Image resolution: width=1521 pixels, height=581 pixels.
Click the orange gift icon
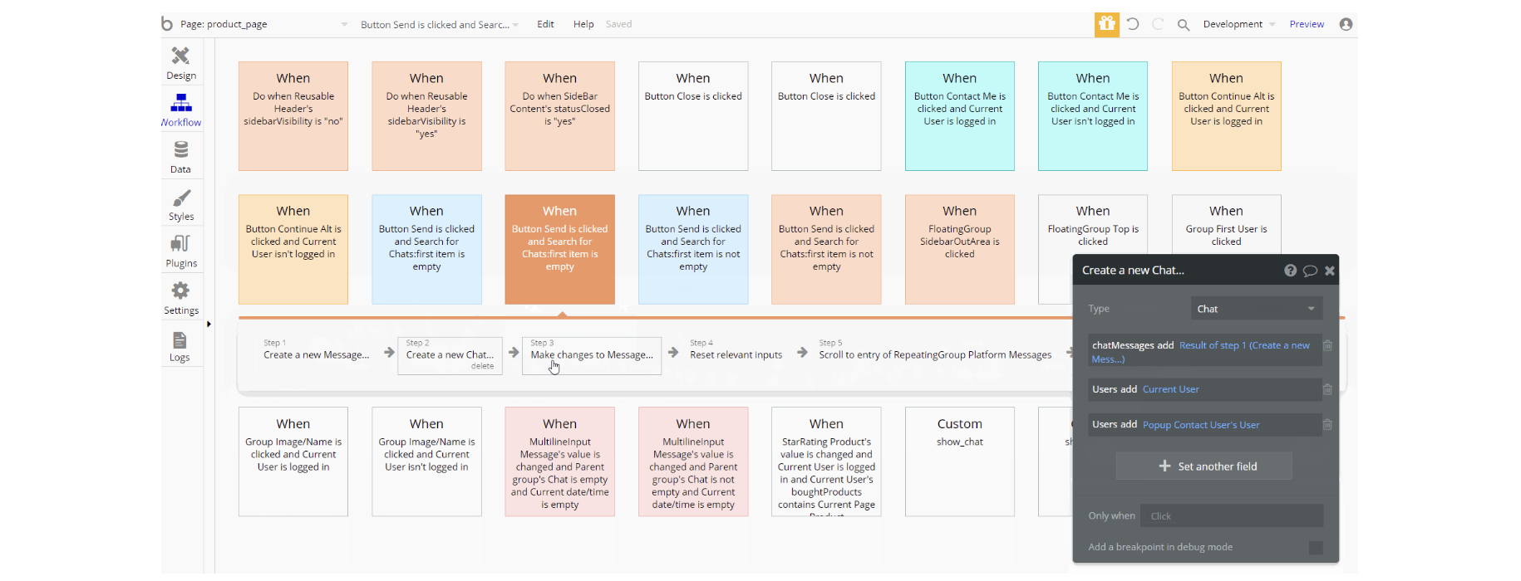click(x=1106, y=24)
